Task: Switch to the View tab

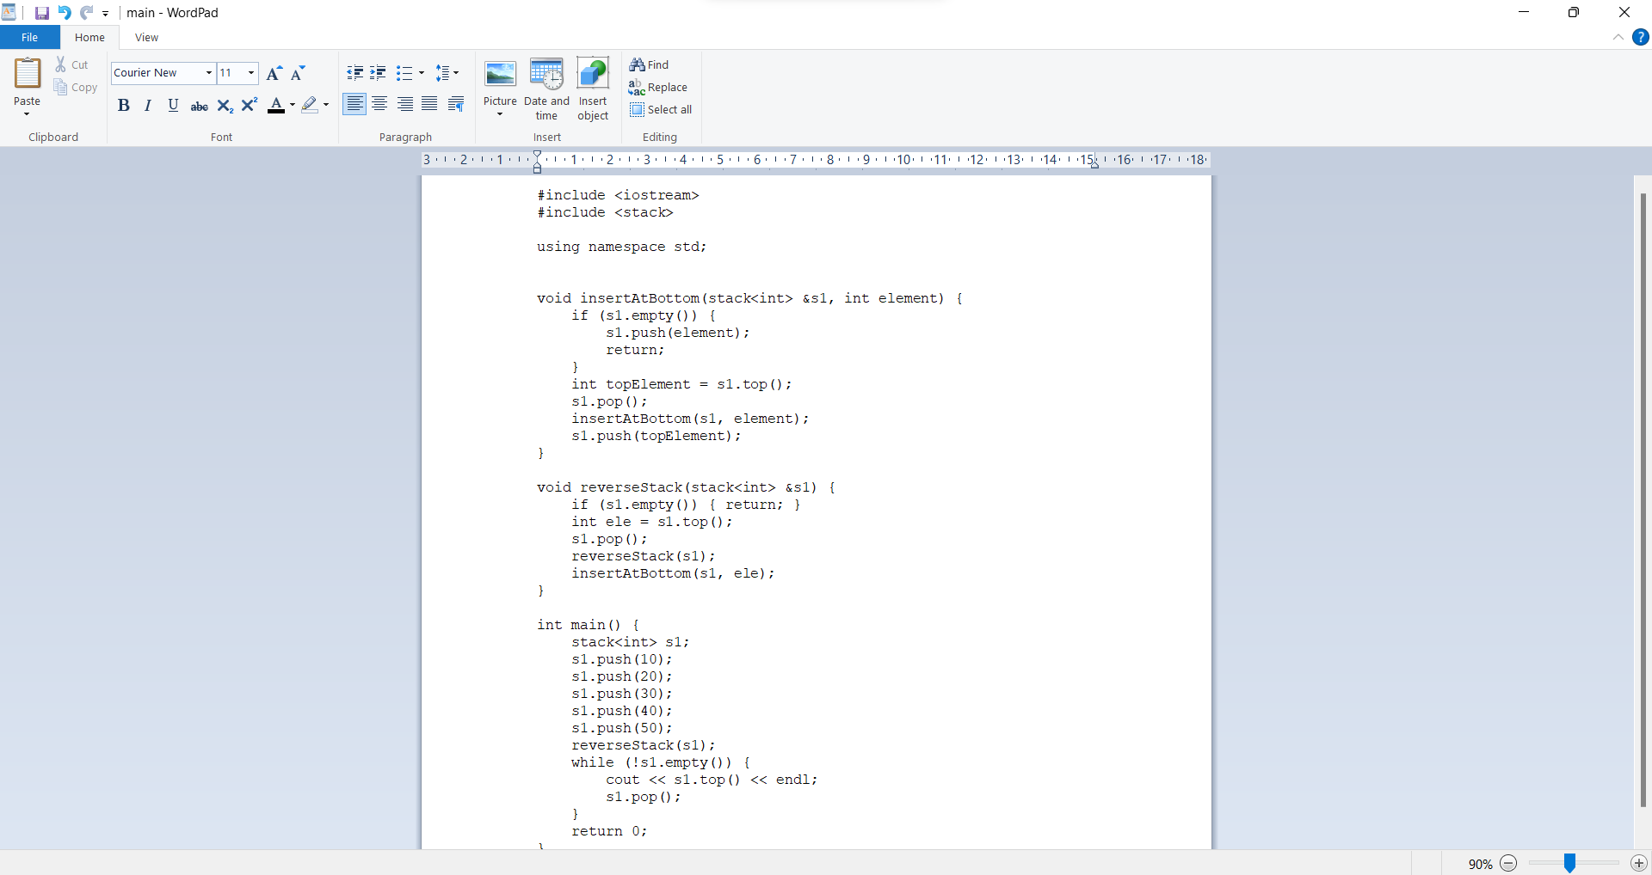Action: [x=146, y=38]
